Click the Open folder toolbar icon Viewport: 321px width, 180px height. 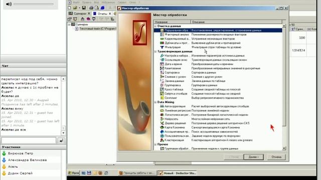click(x=75, y=8)
